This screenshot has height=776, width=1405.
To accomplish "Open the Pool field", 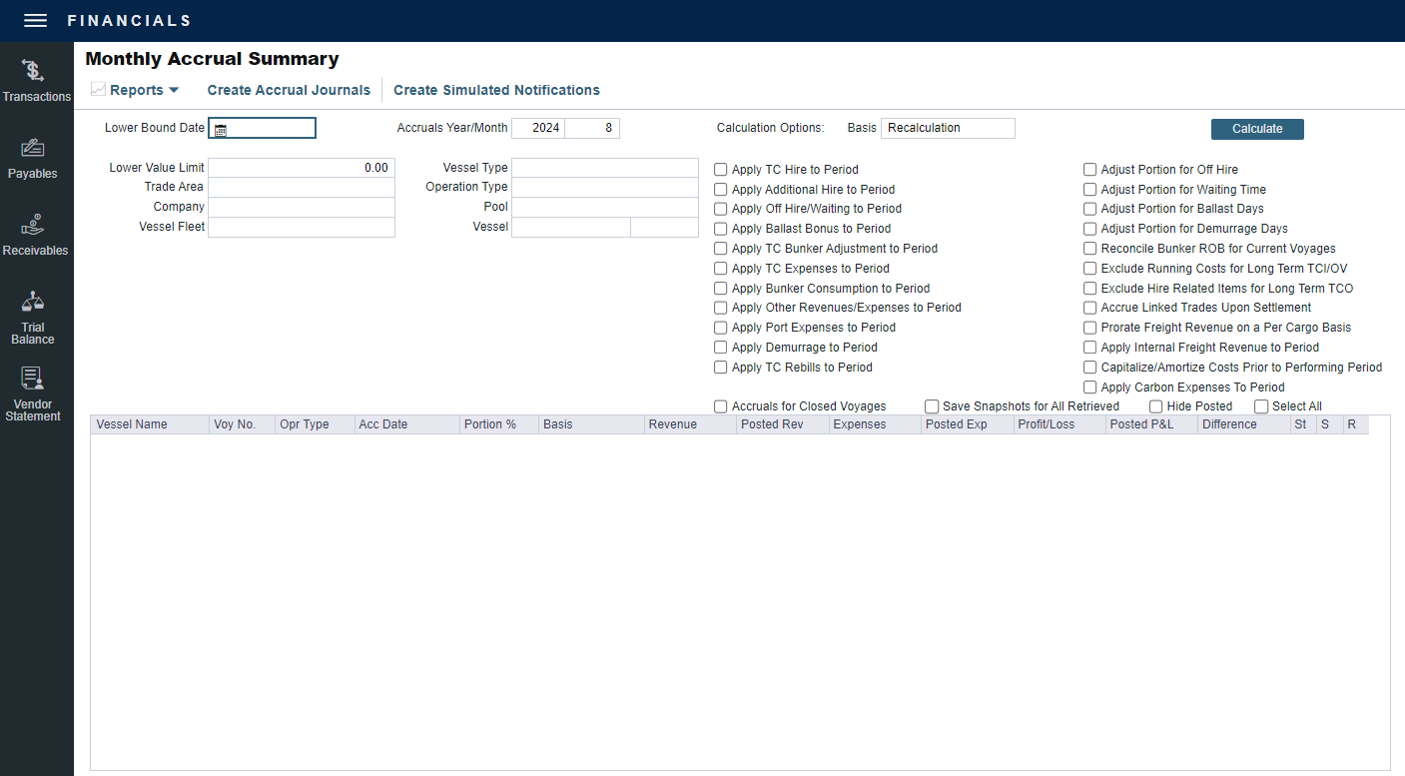I will 605,207.
